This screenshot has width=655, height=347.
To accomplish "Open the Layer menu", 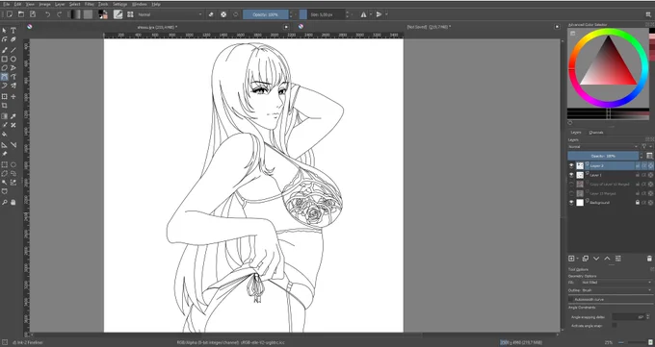I will tap(60, 4).
